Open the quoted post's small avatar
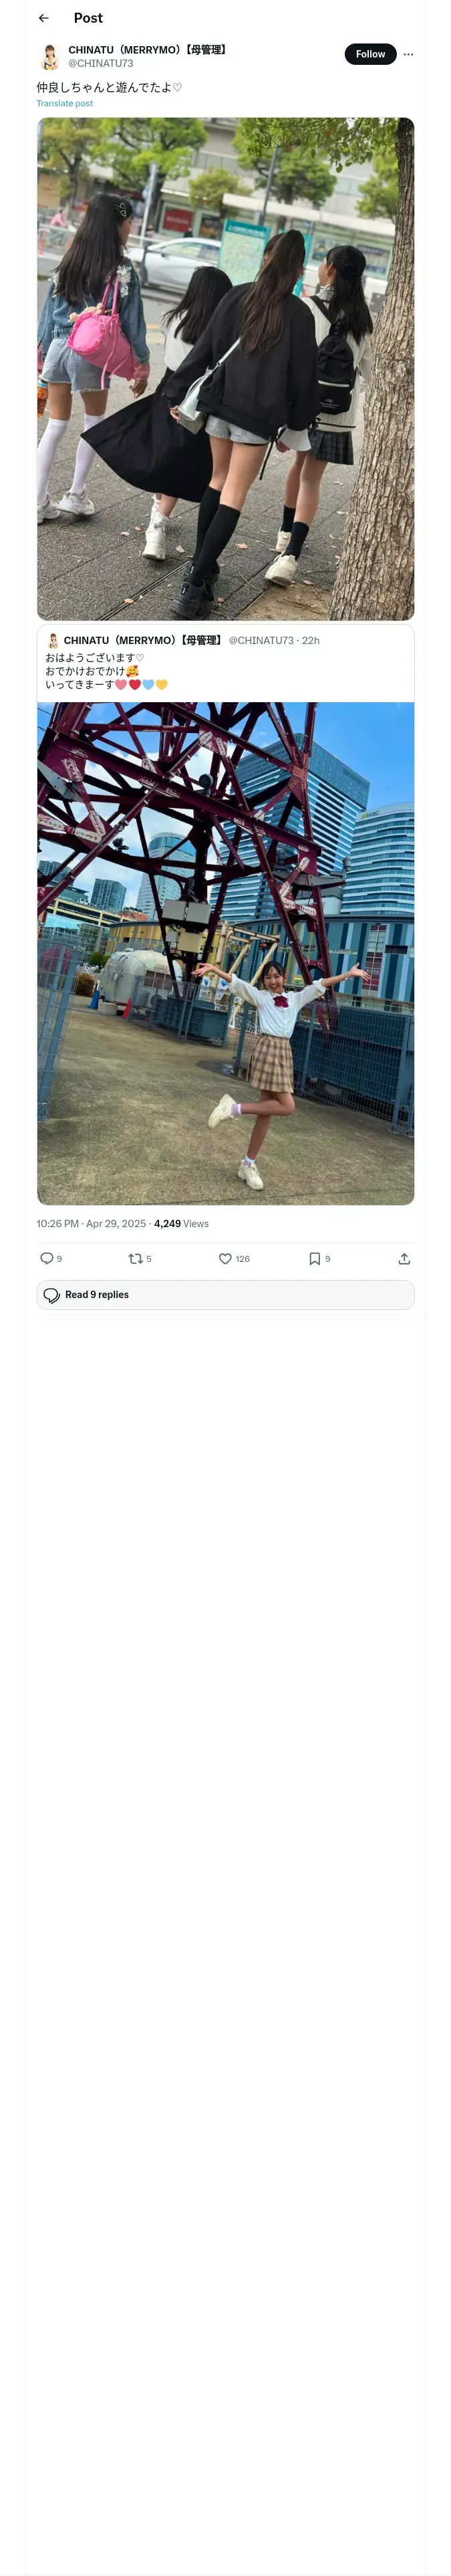Screen dimensions: 451x2576 53,640
